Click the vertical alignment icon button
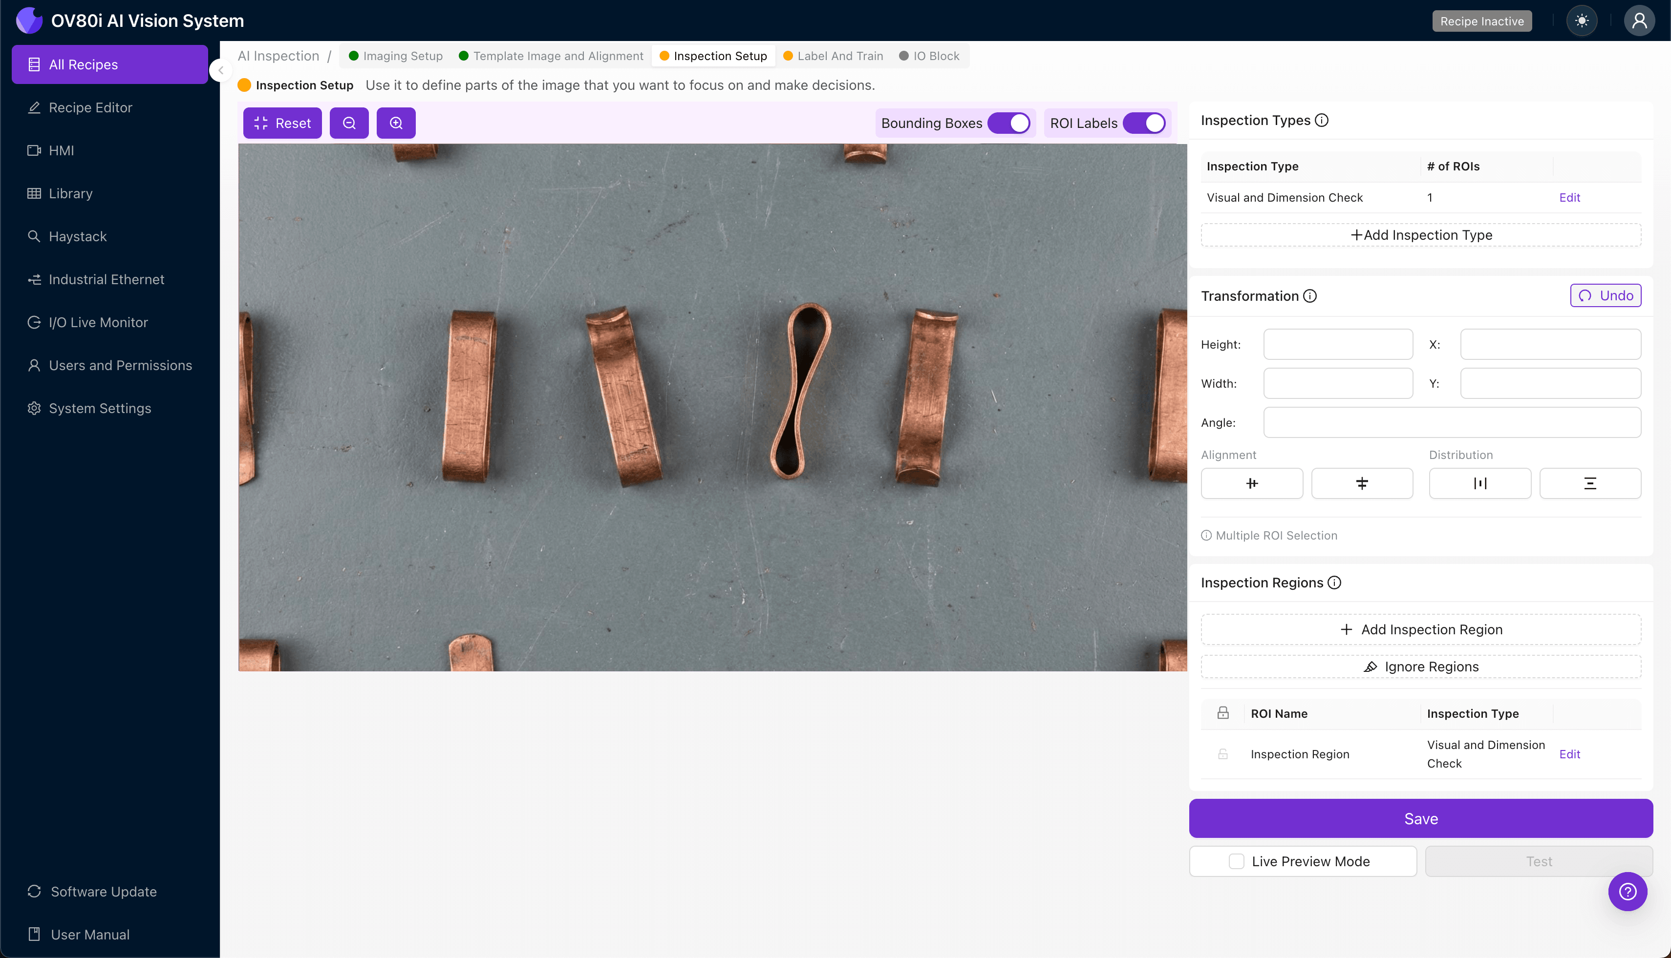1671x958 pixels. click(1362, 483)
